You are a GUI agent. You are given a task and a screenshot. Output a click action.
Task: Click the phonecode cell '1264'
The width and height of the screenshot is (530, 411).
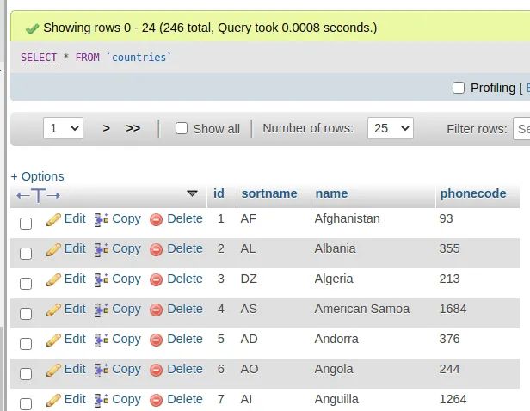tap(453, 399)
